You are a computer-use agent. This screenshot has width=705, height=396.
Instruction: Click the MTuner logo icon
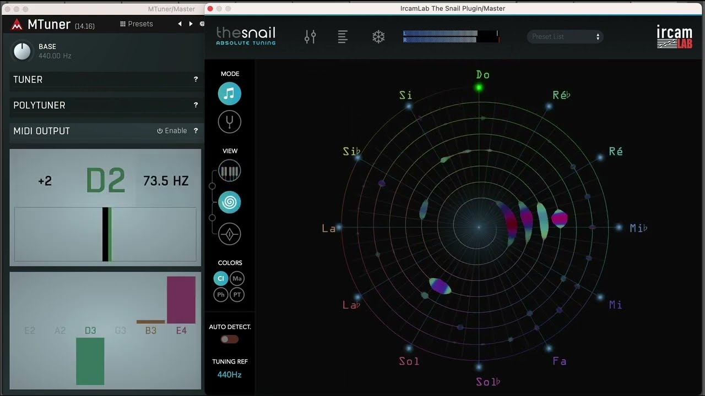[x=17, y=24]
